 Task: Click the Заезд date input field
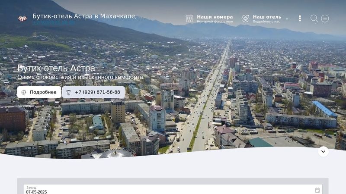[173, 189]
